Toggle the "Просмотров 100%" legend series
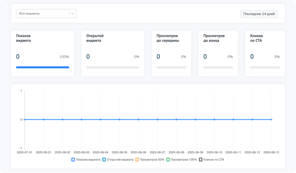Viewport: 296px width, 173px height. (x=181, y=160)
